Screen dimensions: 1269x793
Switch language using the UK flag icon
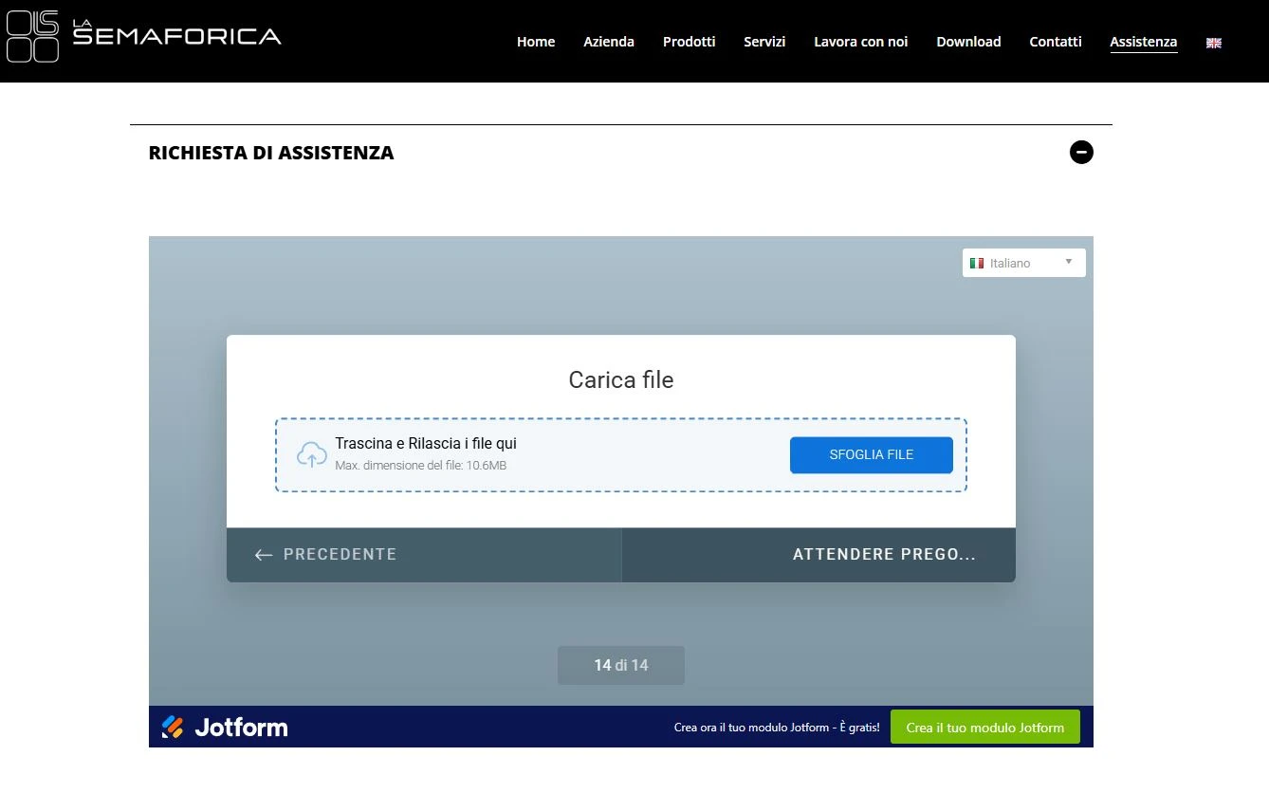[x=1213, y=42]
